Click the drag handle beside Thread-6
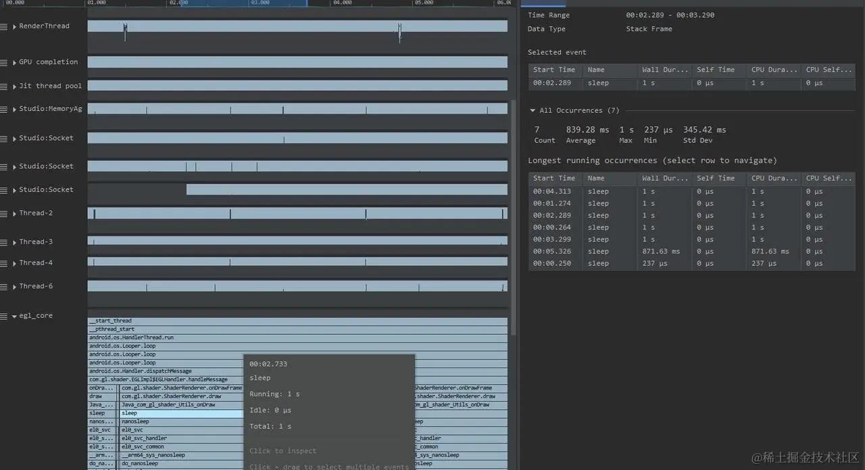 coord(4,287)
